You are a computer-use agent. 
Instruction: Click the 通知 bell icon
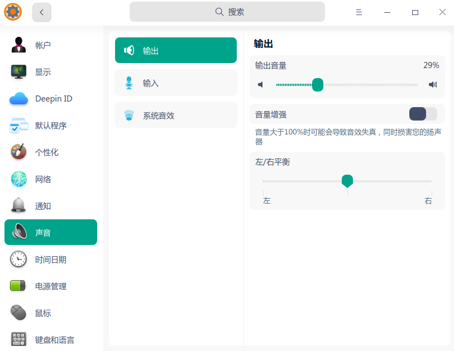tap(18, 205)
